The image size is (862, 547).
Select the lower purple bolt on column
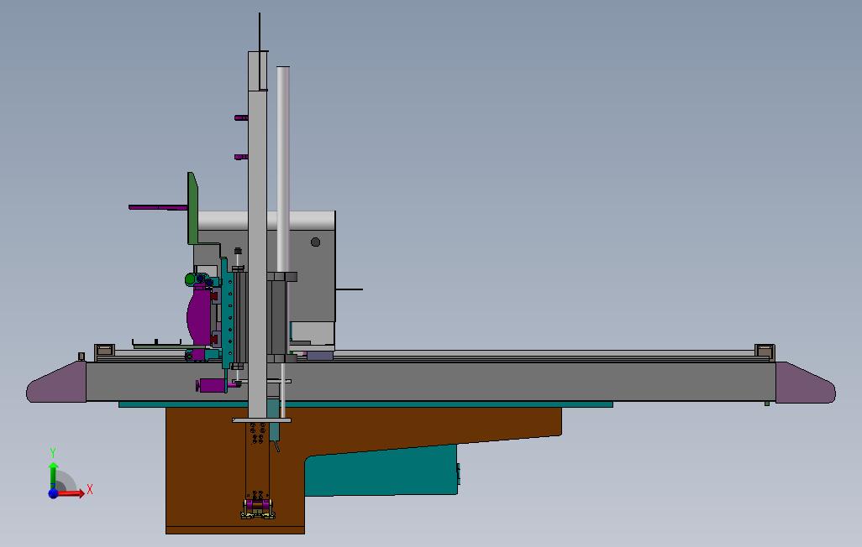click(x=241, y=157)
